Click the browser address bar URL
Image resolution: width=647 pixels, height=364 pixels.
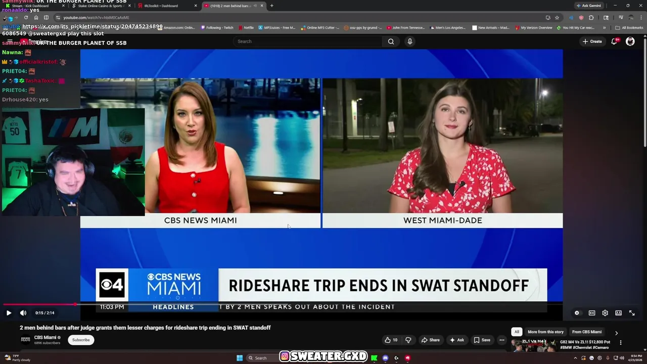[x=96, y=18]
